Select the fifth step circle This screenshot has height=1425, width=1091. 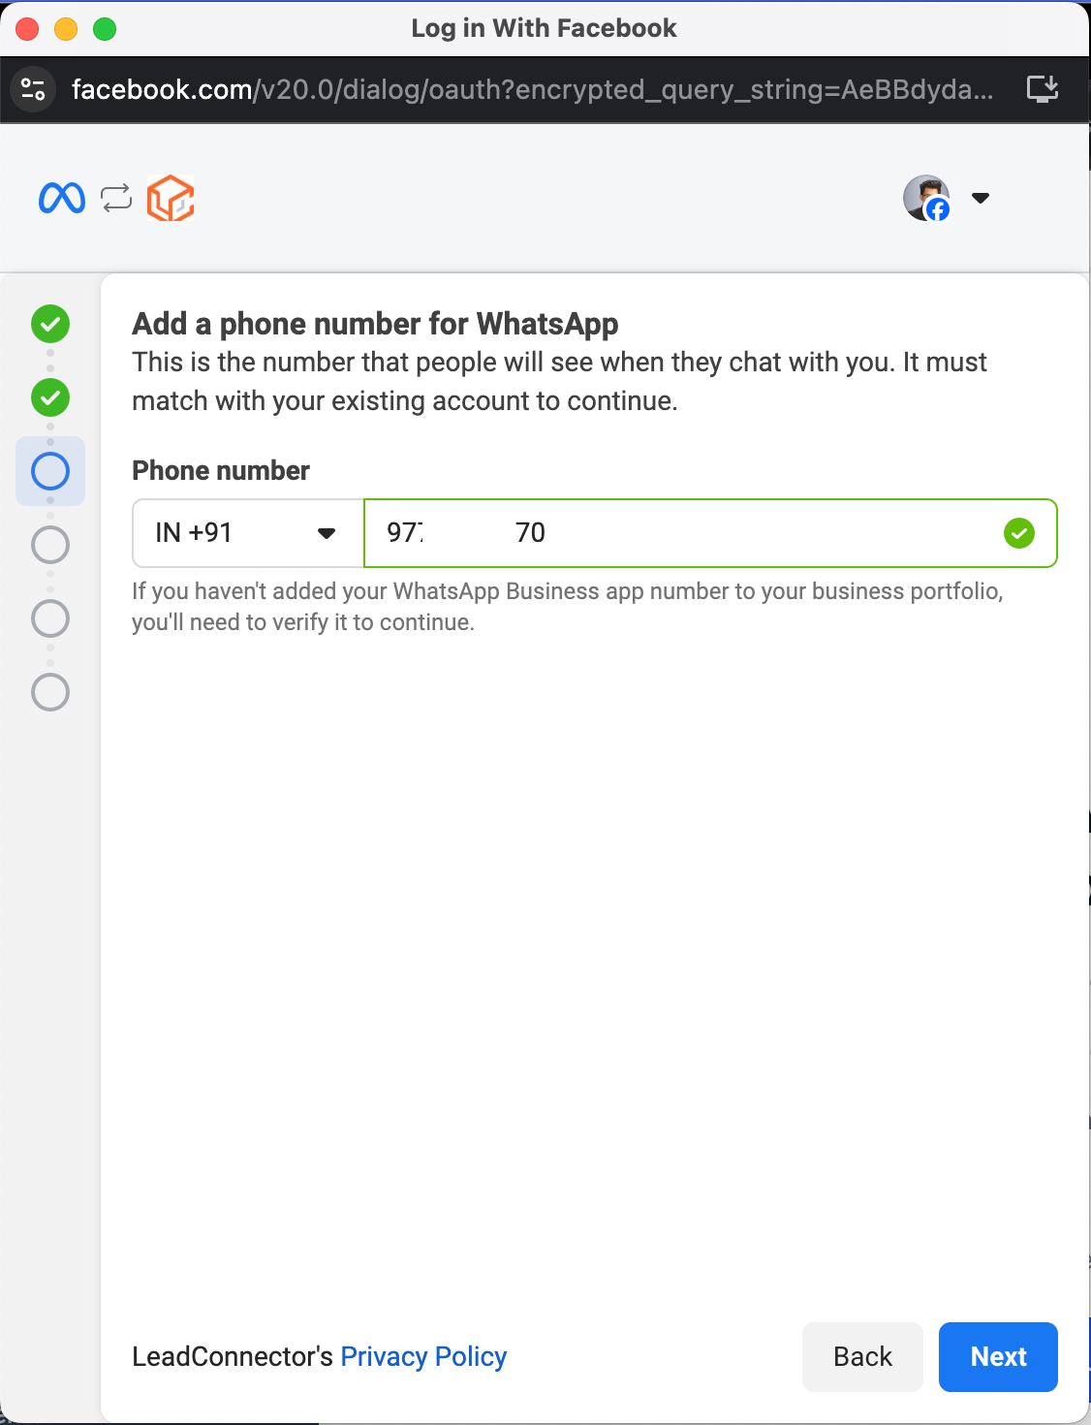(x=50, y=618)
